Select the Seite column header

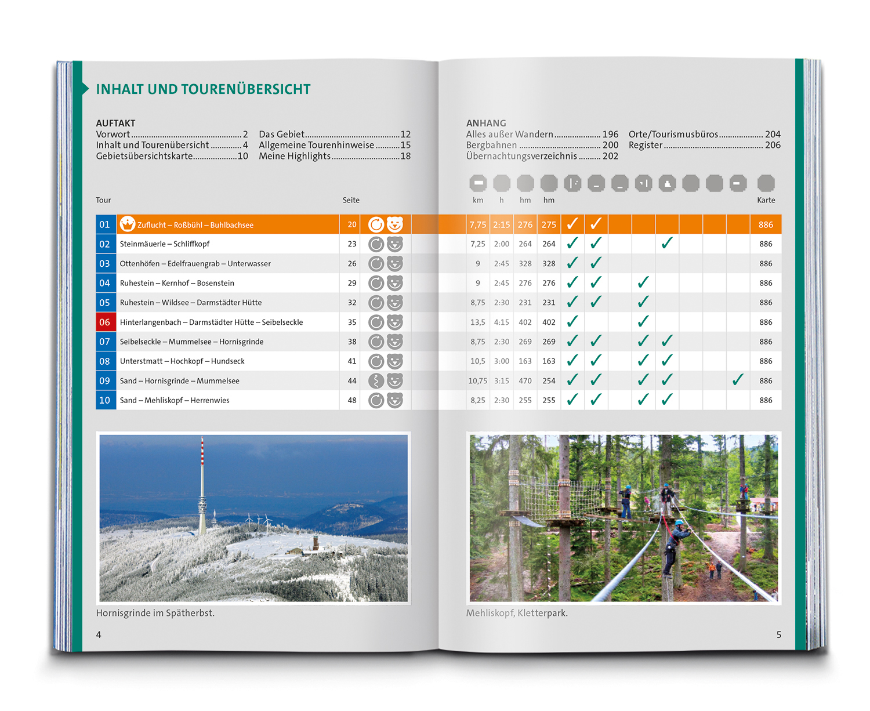click(351, 200)
